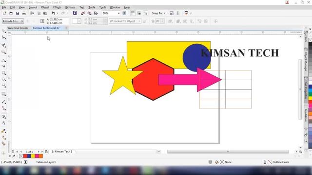Select the Smart Fill tool
This screenshot has height=175, width=312.
[x=3, y=143]
